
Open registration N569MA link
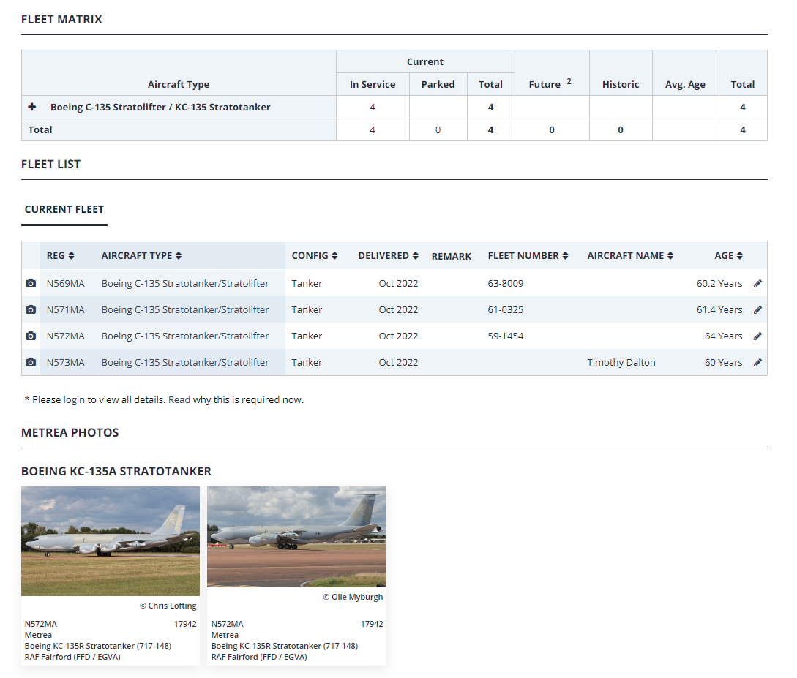tap(66, 283)
